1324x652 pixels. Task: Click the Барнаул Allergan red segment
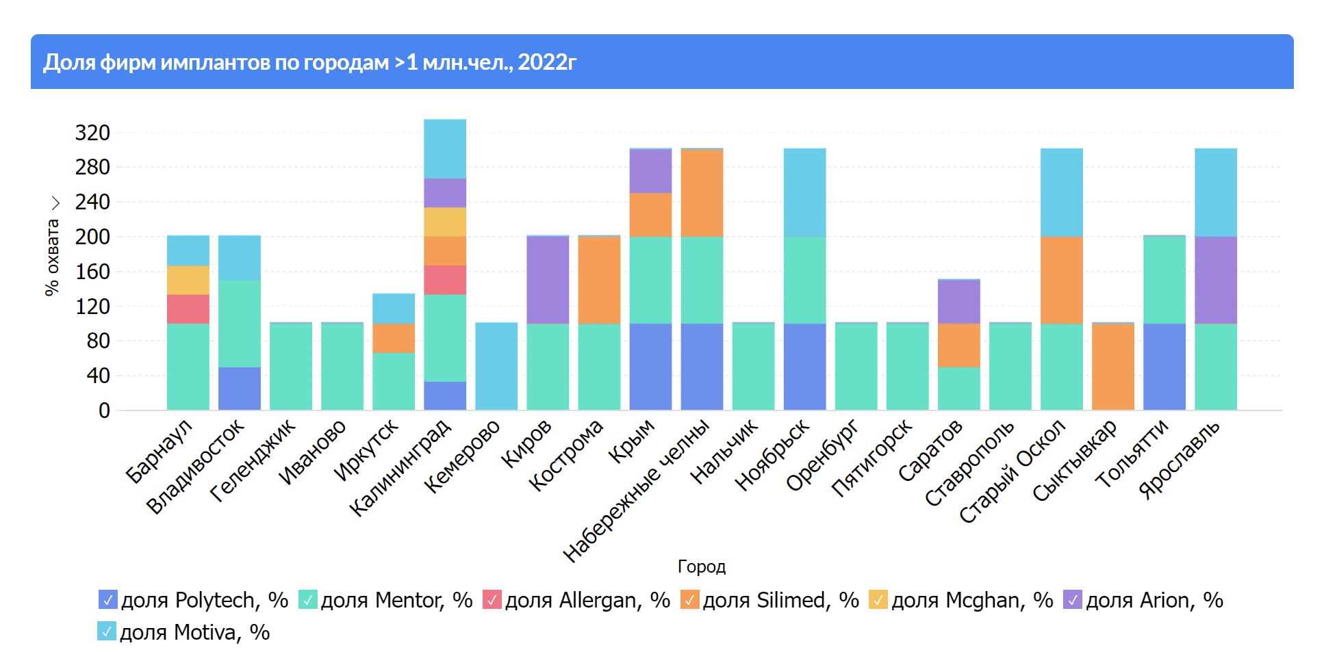tap(188, 309)
